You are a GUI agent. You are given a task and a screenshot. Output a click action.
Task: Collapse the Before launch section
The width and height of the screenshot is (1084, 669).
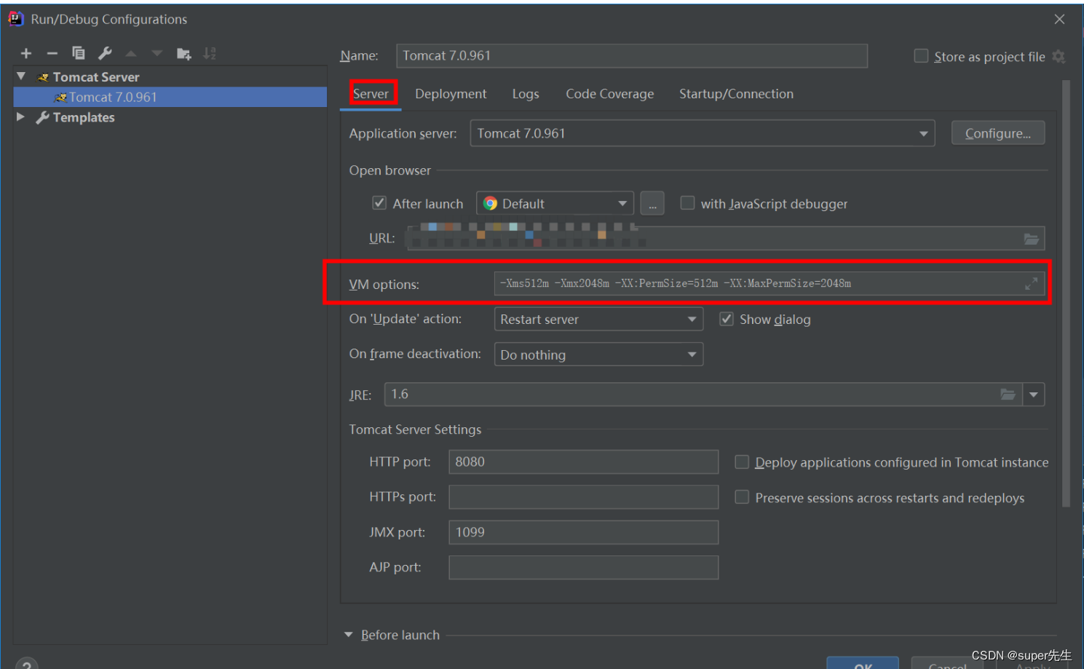[349, 635]
